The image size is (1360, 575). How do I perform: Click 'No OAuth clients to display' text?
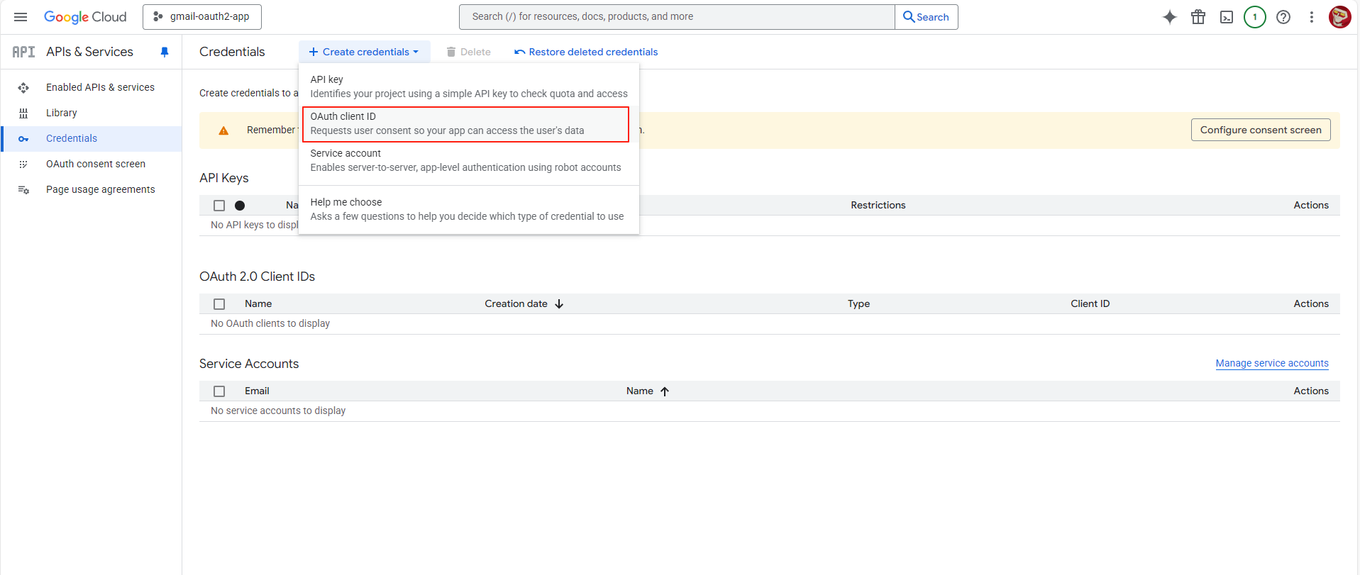click(270, 323)
